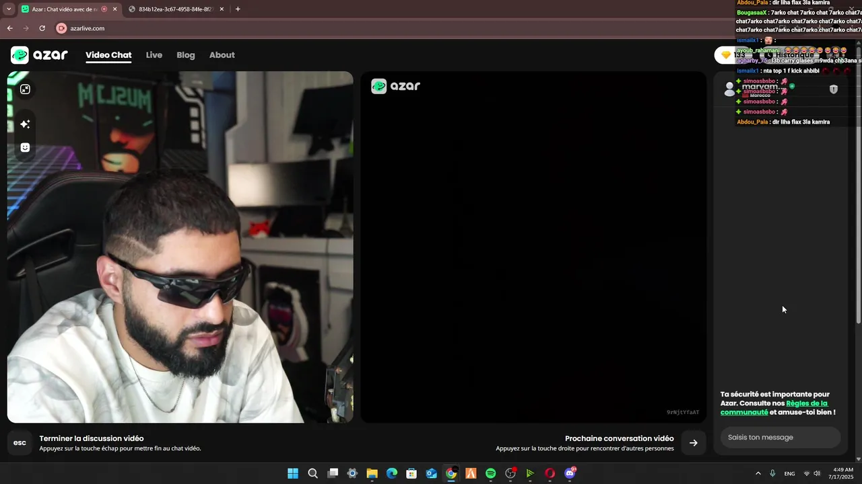The height and width of the screenshot is (484, 862).
Task: Open the About nav tab
Action: [x=222, y=55]
